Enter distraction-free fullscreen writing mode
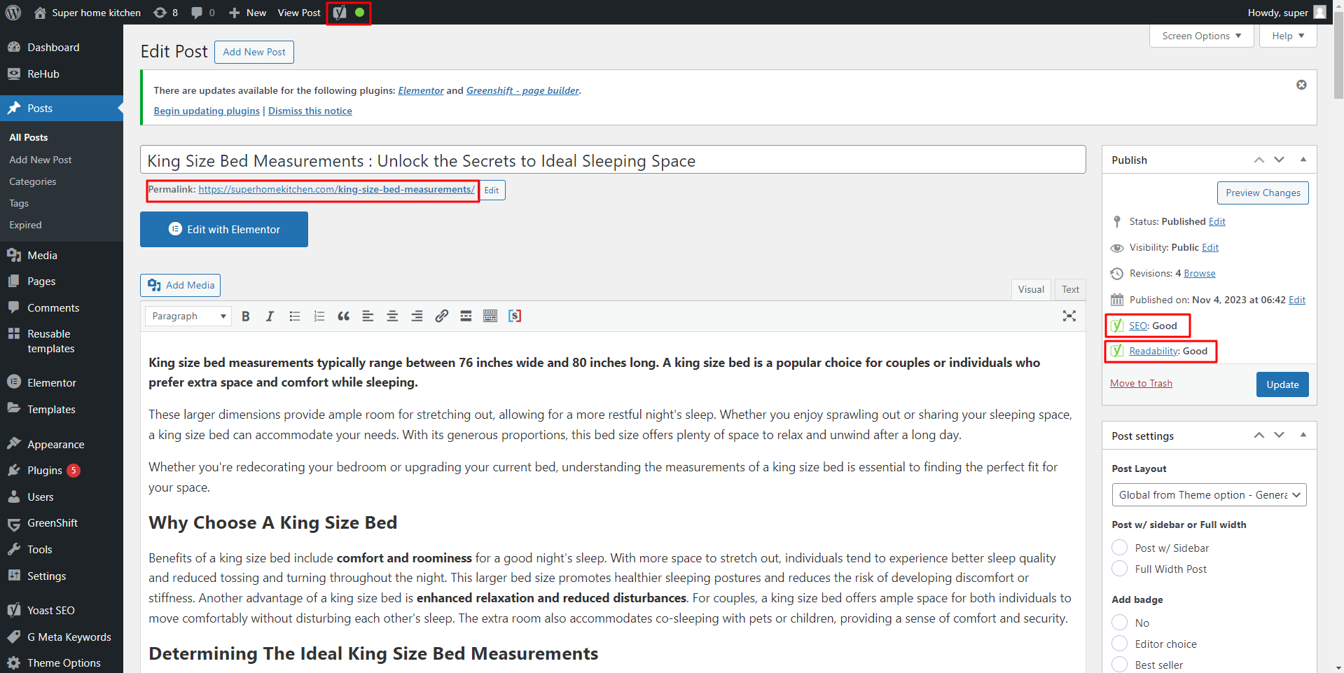The height and width of the screenshot is (673, 1344). [x=1069, y=316]
